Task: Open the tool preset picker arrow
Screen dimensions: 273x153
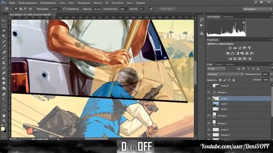Action: (x=10, y=9)
